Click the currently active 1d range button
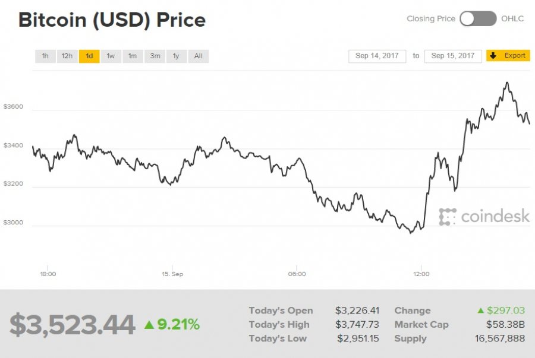535x358 pixels. point(89,56)
